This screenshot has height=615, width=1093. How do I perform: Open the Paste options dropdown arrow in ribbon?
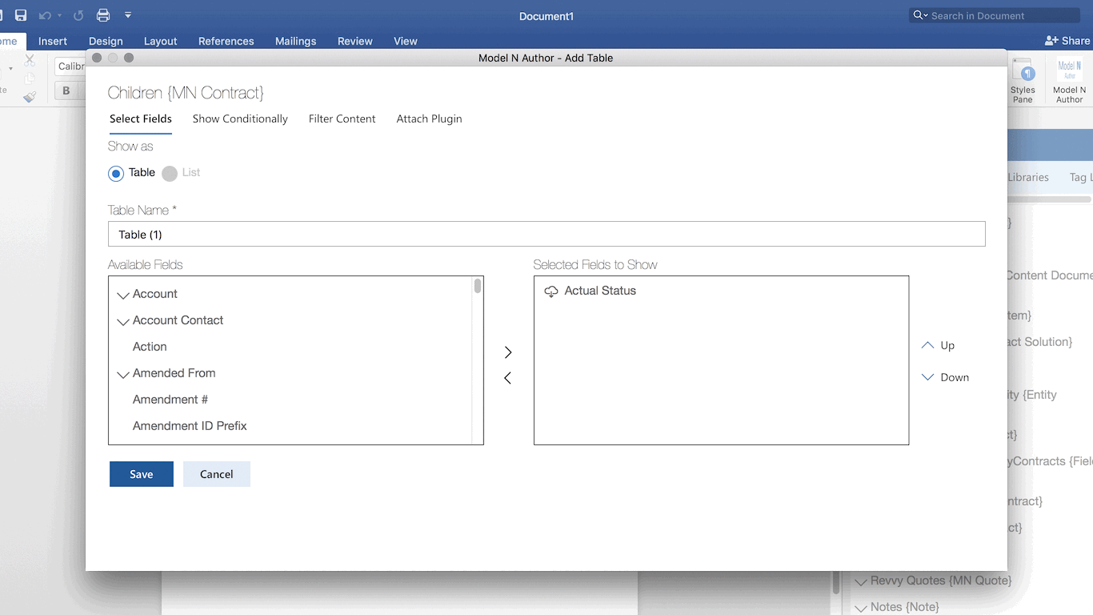pyautogui.click(x=10, y=69)
